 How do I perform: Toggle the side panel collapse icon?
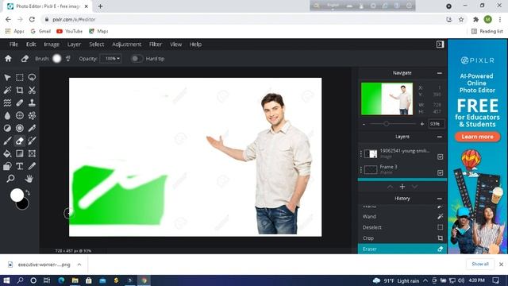[x=440, y=44]
